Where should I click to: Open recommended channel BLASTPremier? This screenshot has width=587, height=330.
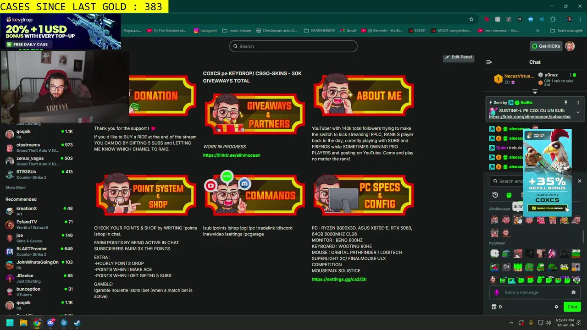pos(39,251)
